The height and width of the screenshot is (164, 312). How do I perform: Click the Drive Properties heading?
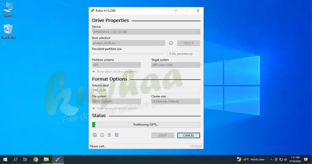pos(110,20)
